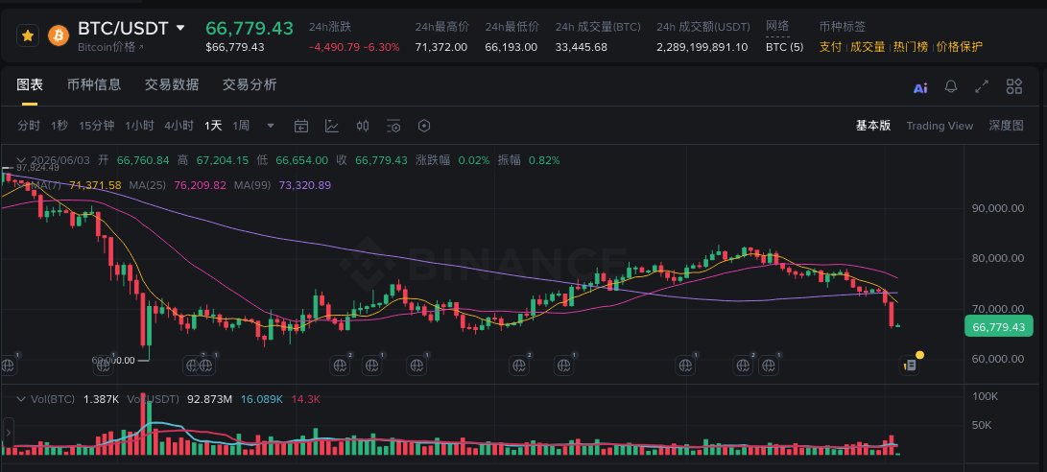Image resolution: width=1047 pixels, height=472 pixels.
Task: Click the 90,000.00 price axis label
Action: coord(996,208)
